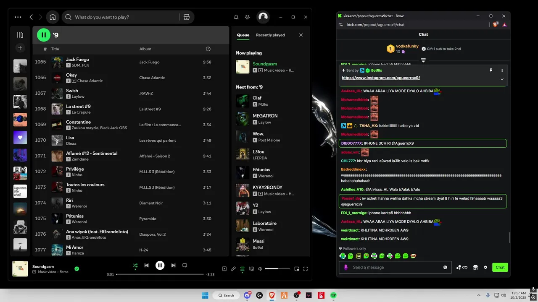Click KYKY2BONDY queue item

271,190
